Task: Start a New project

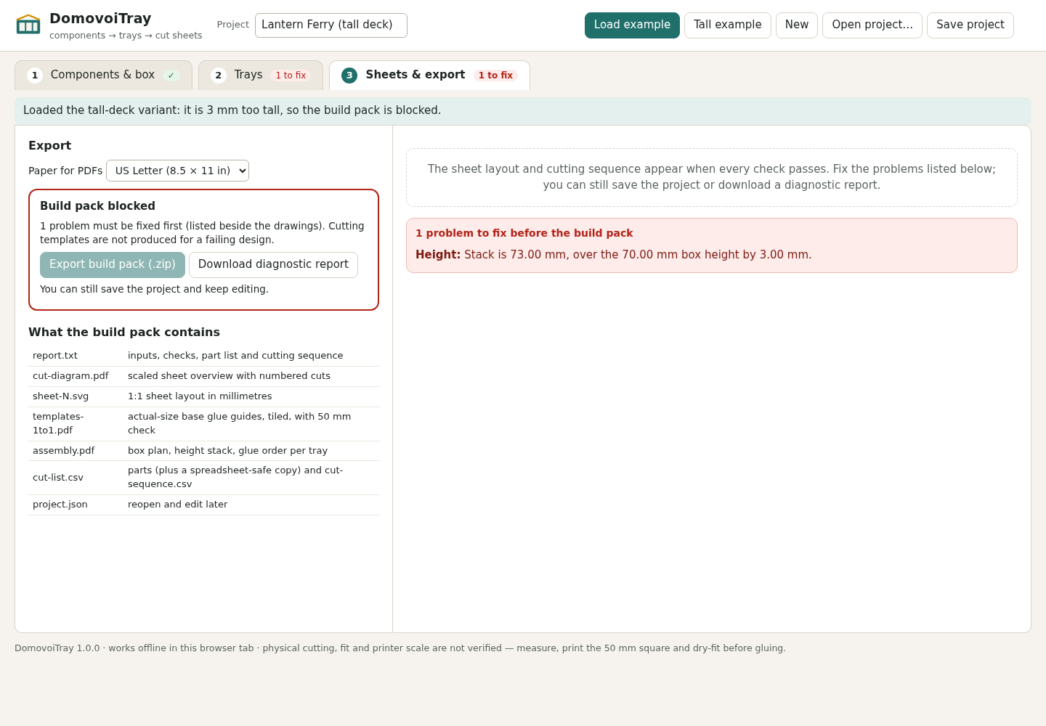Action: click(x=797, y=25)
